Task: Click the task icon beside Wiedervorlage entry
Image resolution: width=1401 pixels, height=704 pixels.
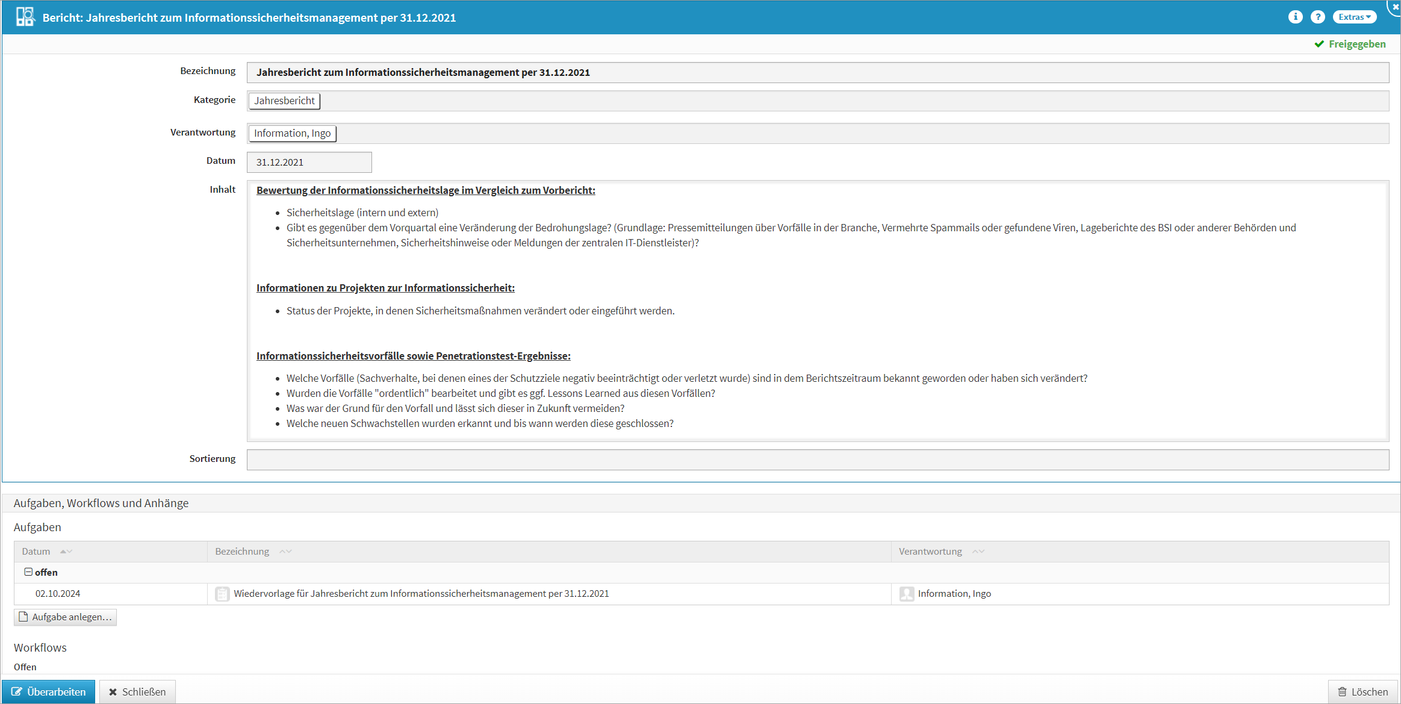Action: click(x=222, y=594)
